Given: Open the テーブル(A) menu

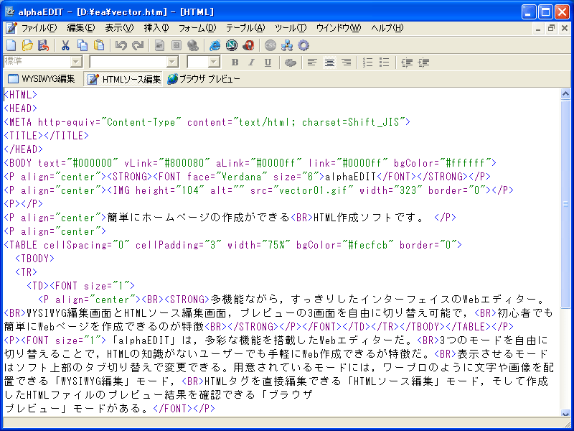Looking at the screenshot, I should coord(245,28).
